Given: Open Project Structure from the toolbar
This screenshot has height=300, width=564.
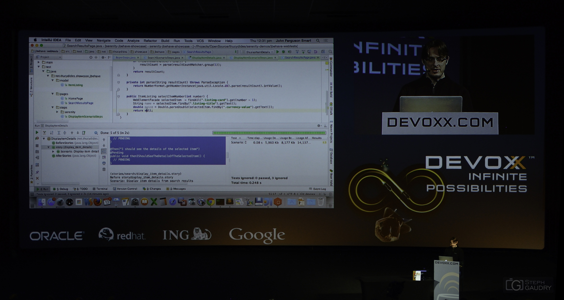Looking at the screenshot, I should (323, 52).
